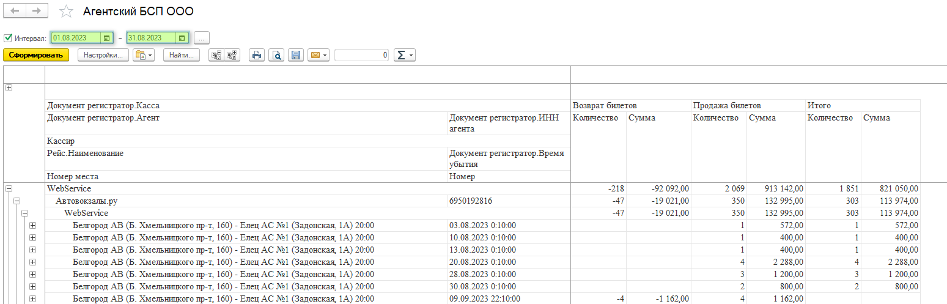The image size is (947, 304).
Task: Open the Настройки... settings button
Action: click(x=103, y=55)
